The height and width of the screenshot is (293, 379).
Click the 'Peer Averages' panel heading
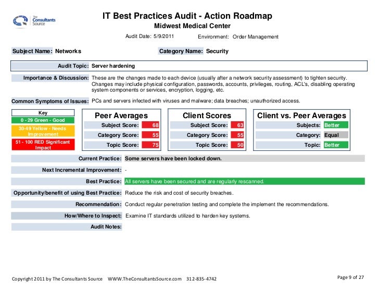coord(121,116)
